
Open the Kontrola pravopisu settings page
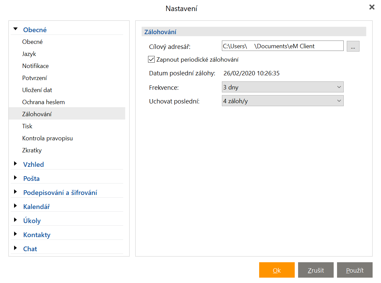[47, 138]
